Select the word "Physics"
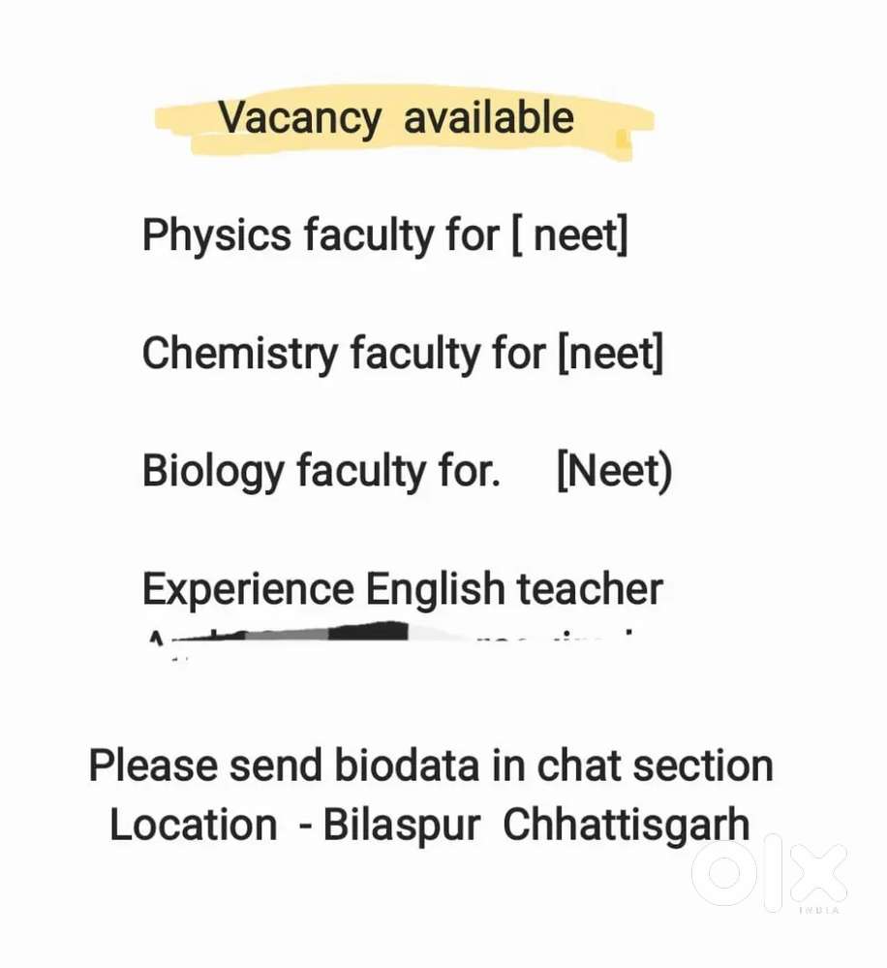 216,235
